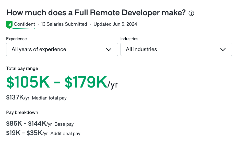Click the Updated Jun 6, 2024 text
The width and height of the screenshot is (238, 143).
(x=115, y=24)
